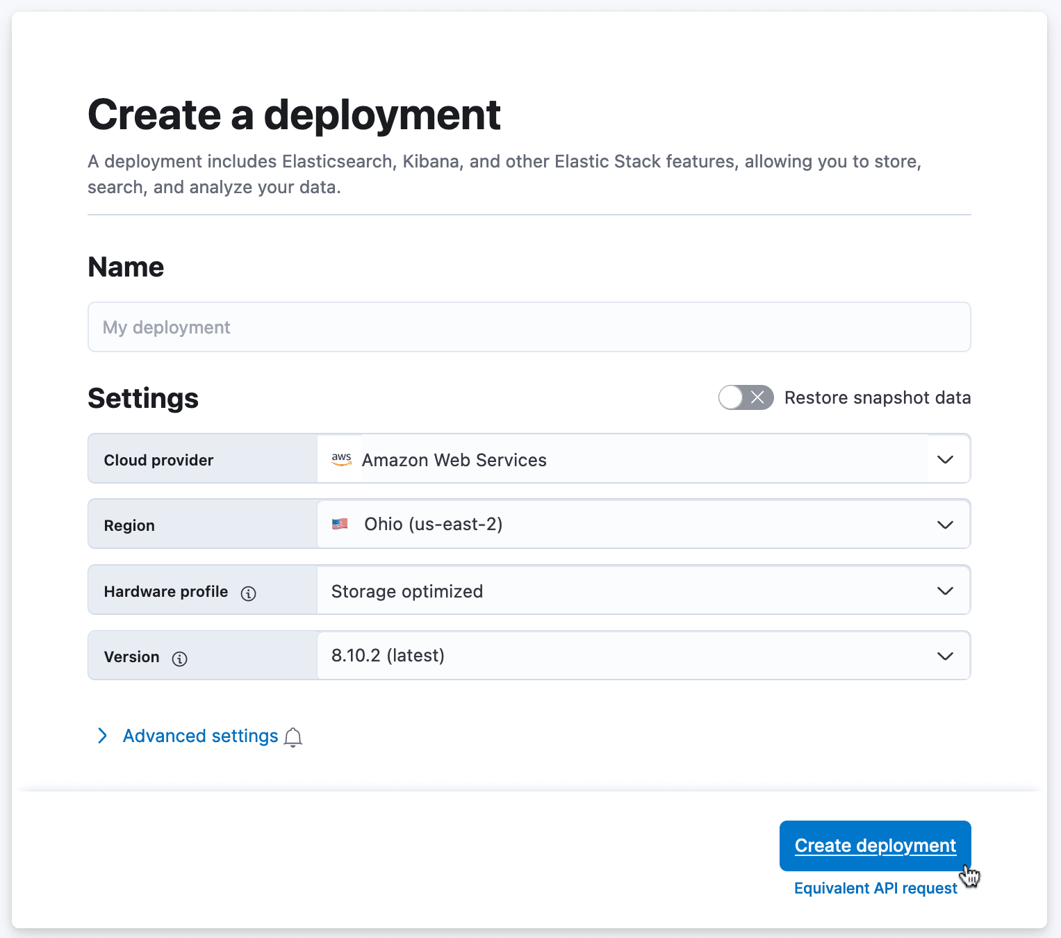Click the Version dropdown chevron arrow
The image size is (1061, 938).
pos(945,656)
